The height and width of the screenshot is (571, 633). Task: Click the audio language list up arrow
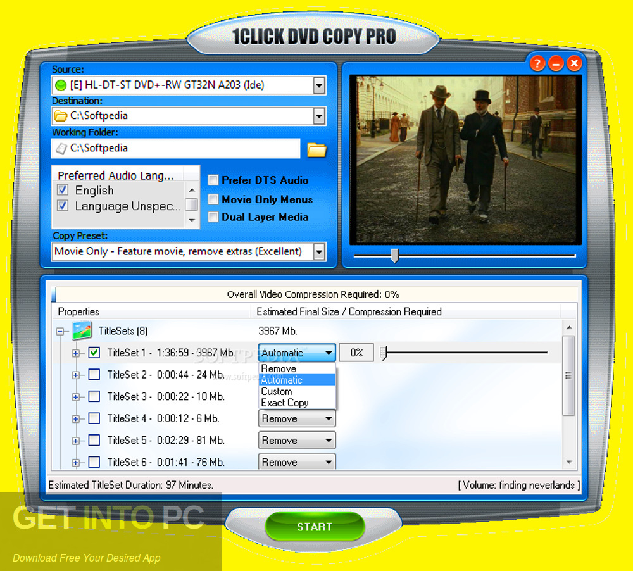(x=192, y=190)
